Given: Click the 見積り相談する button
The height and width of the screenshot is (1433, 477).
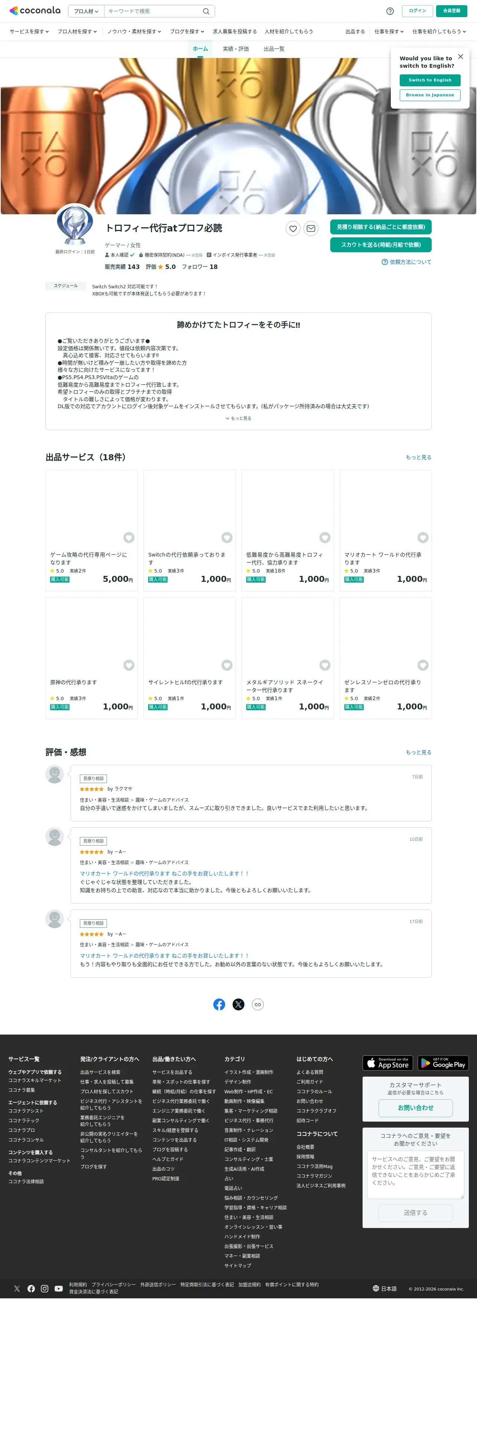Looking at the screenshot, I should (380, 227).
